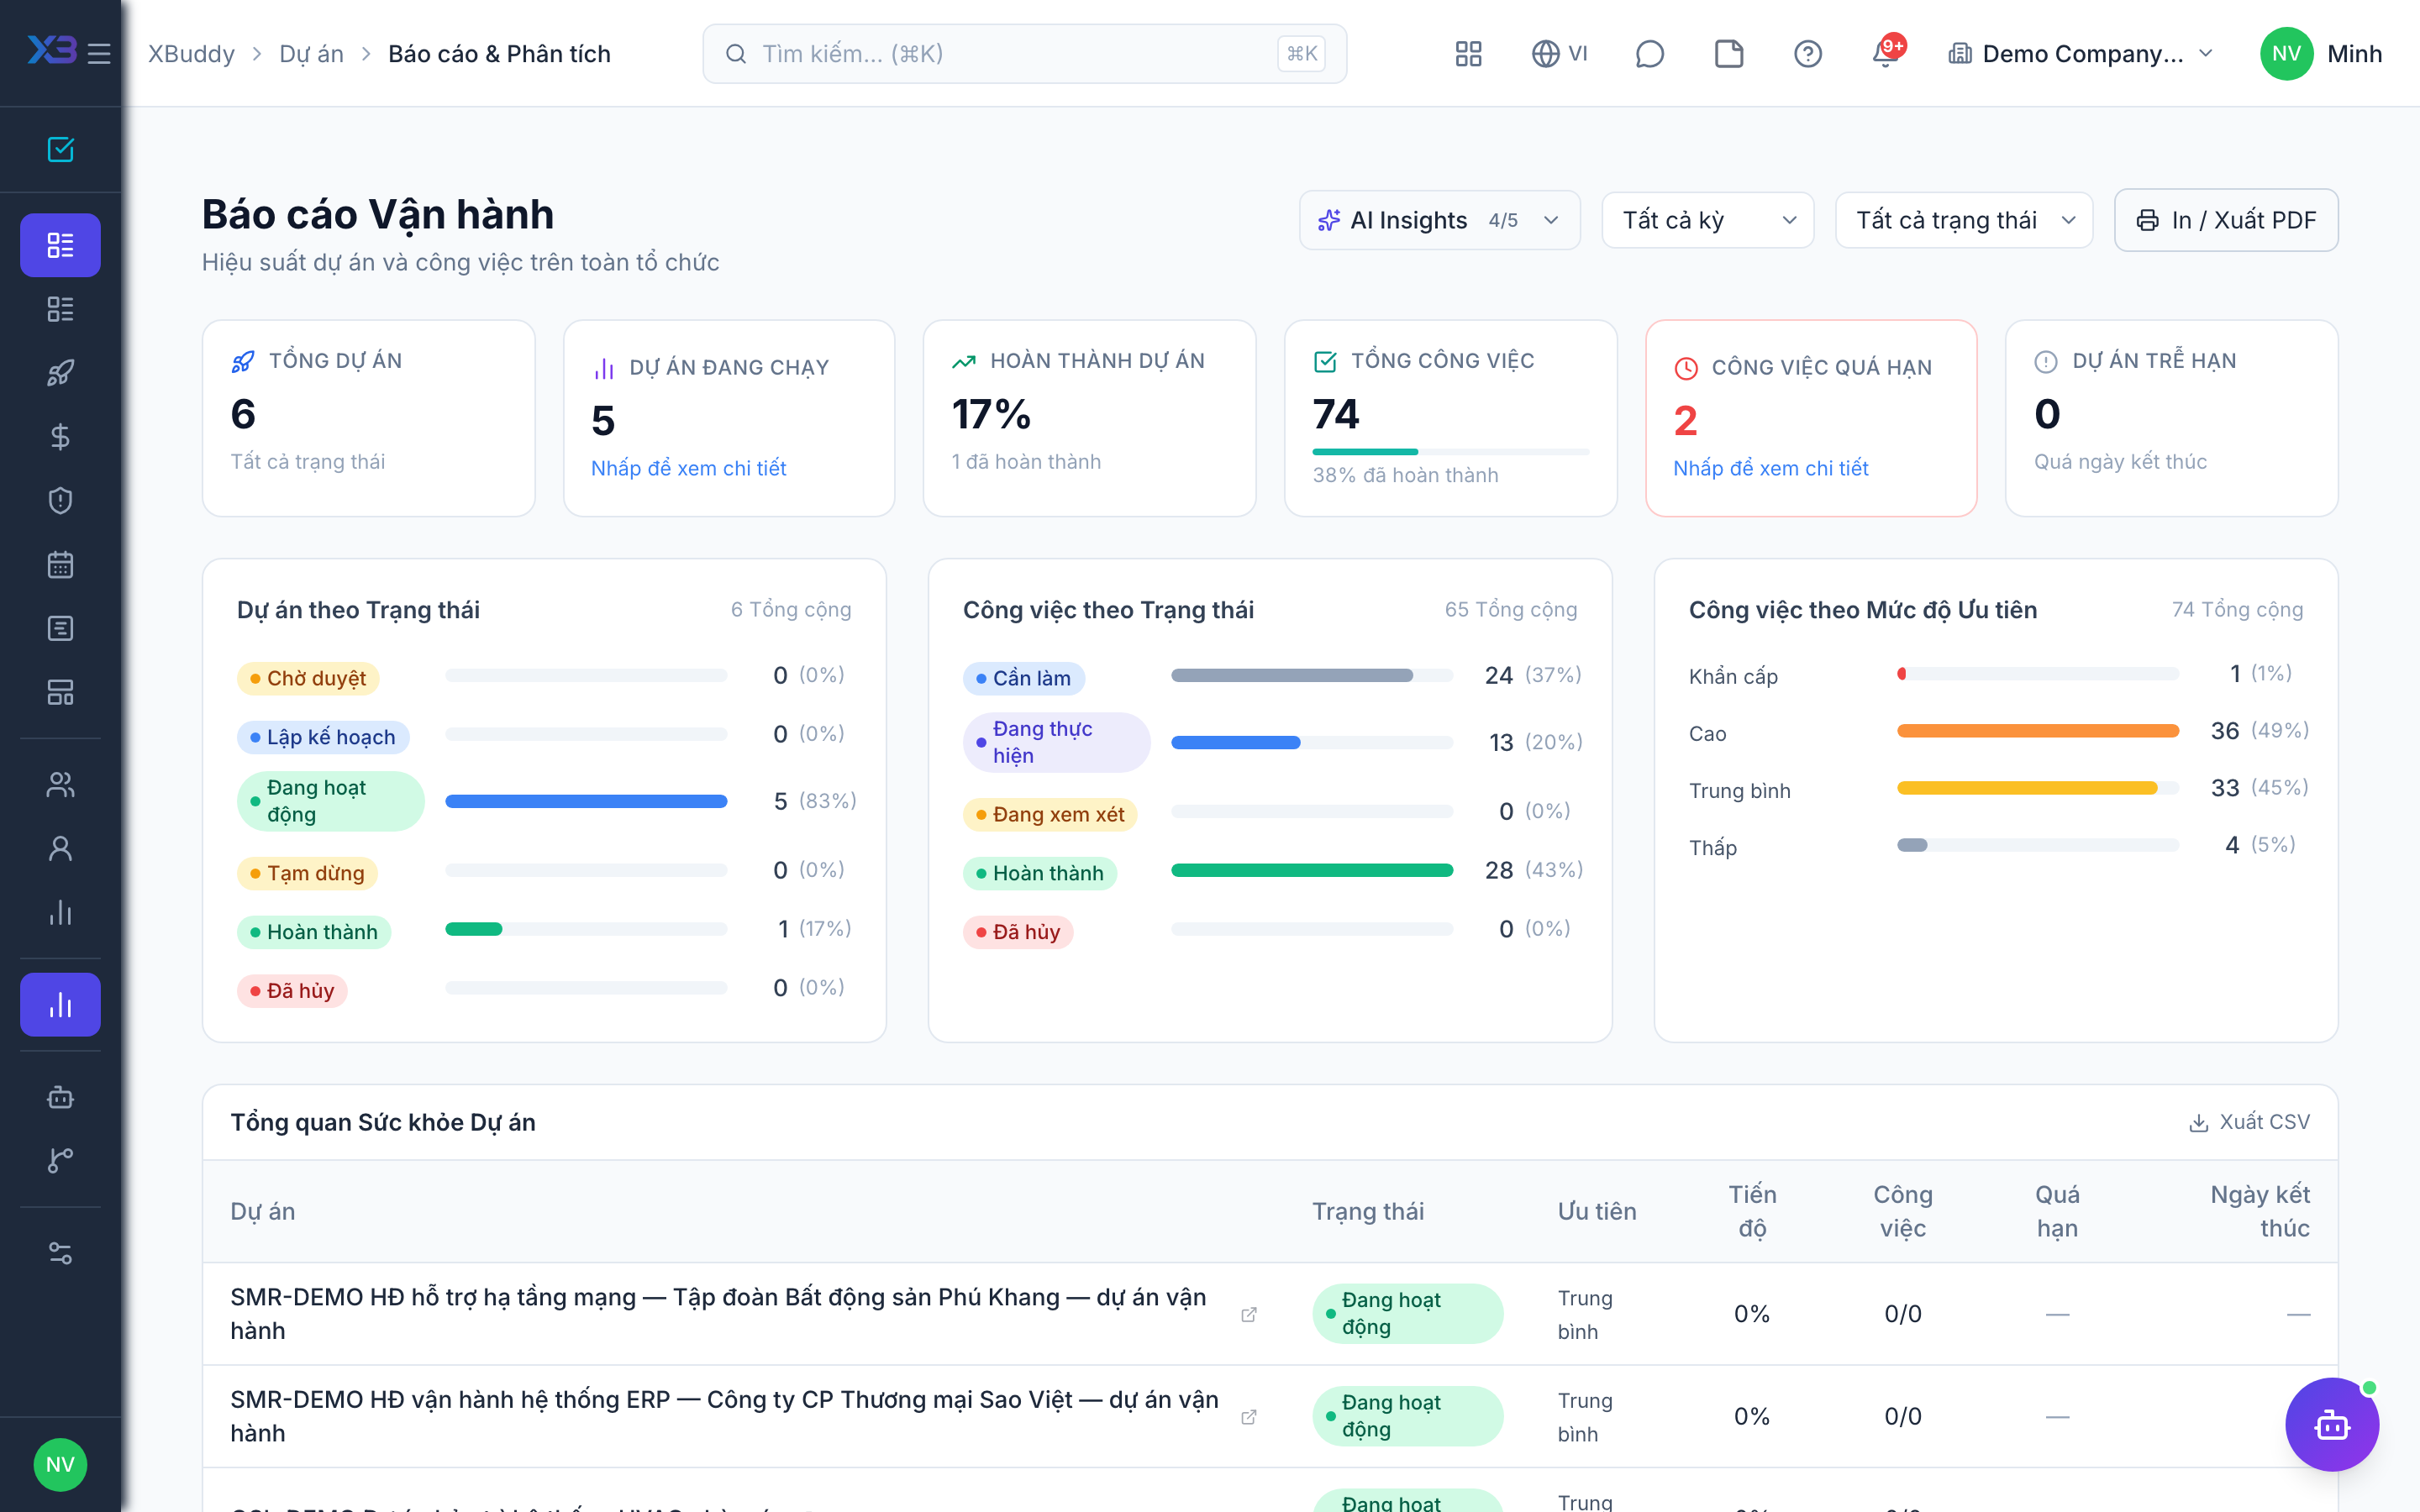Select the highlighted dashboard list sidebar item

(60, 245)
